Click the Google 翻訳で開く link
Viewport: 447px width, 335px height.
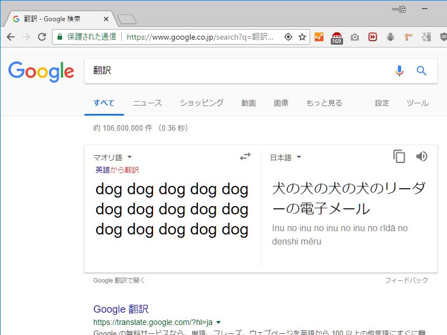pos(119,281)
